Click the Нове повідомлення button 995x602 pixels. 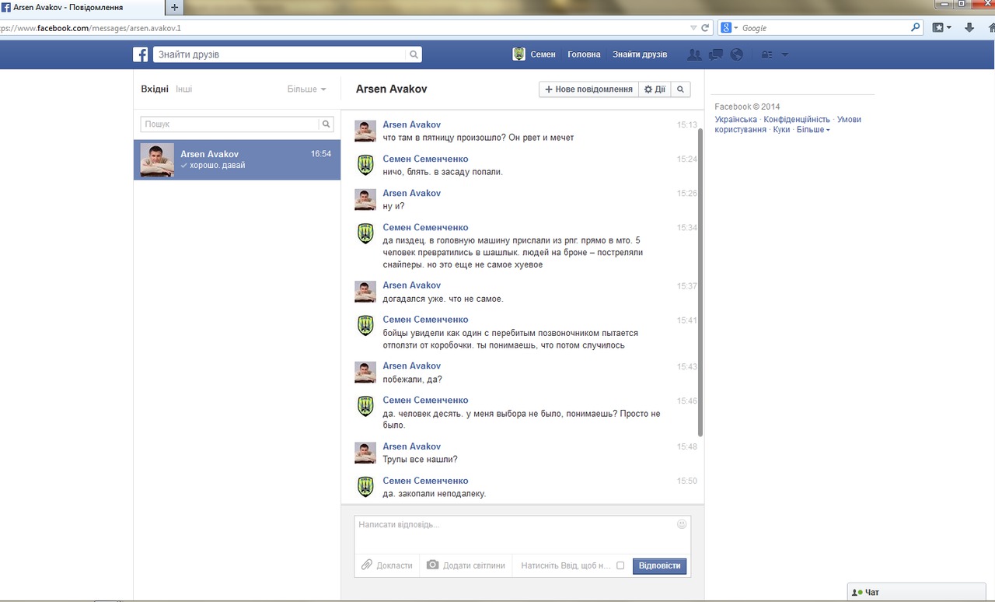click(588, 89)
